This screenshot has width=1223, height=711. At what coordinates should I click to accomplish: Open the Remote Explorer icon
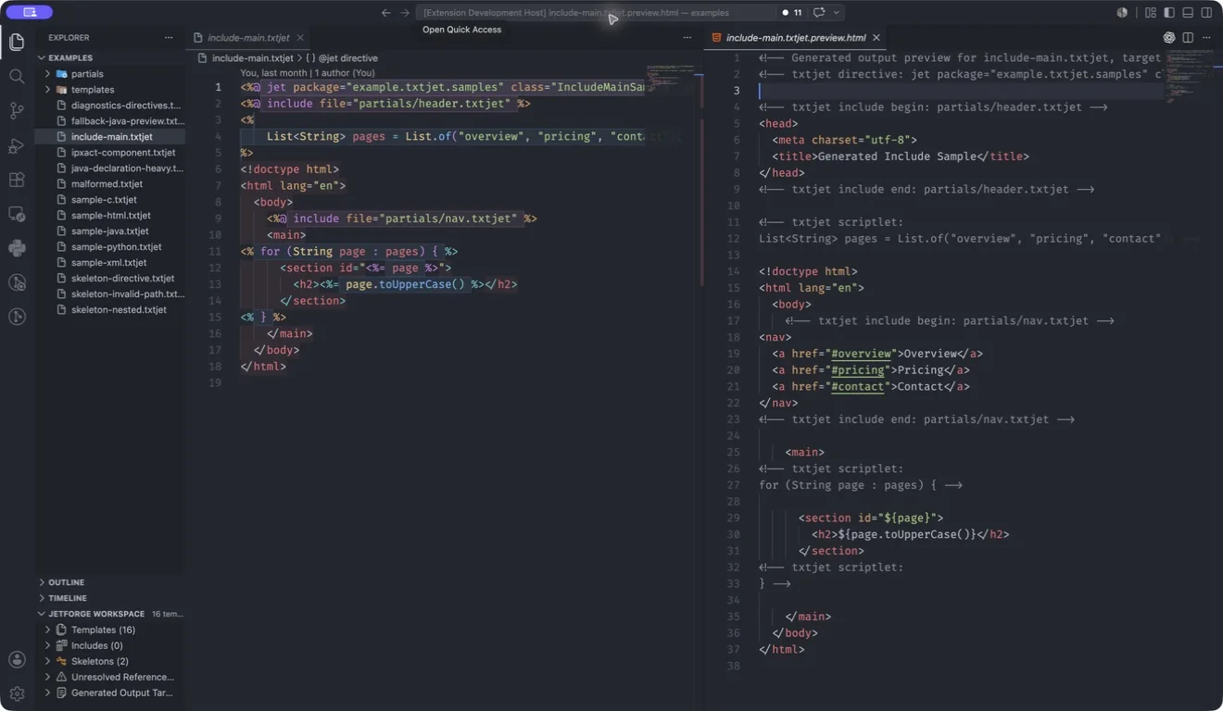click(x=17, y=214)
